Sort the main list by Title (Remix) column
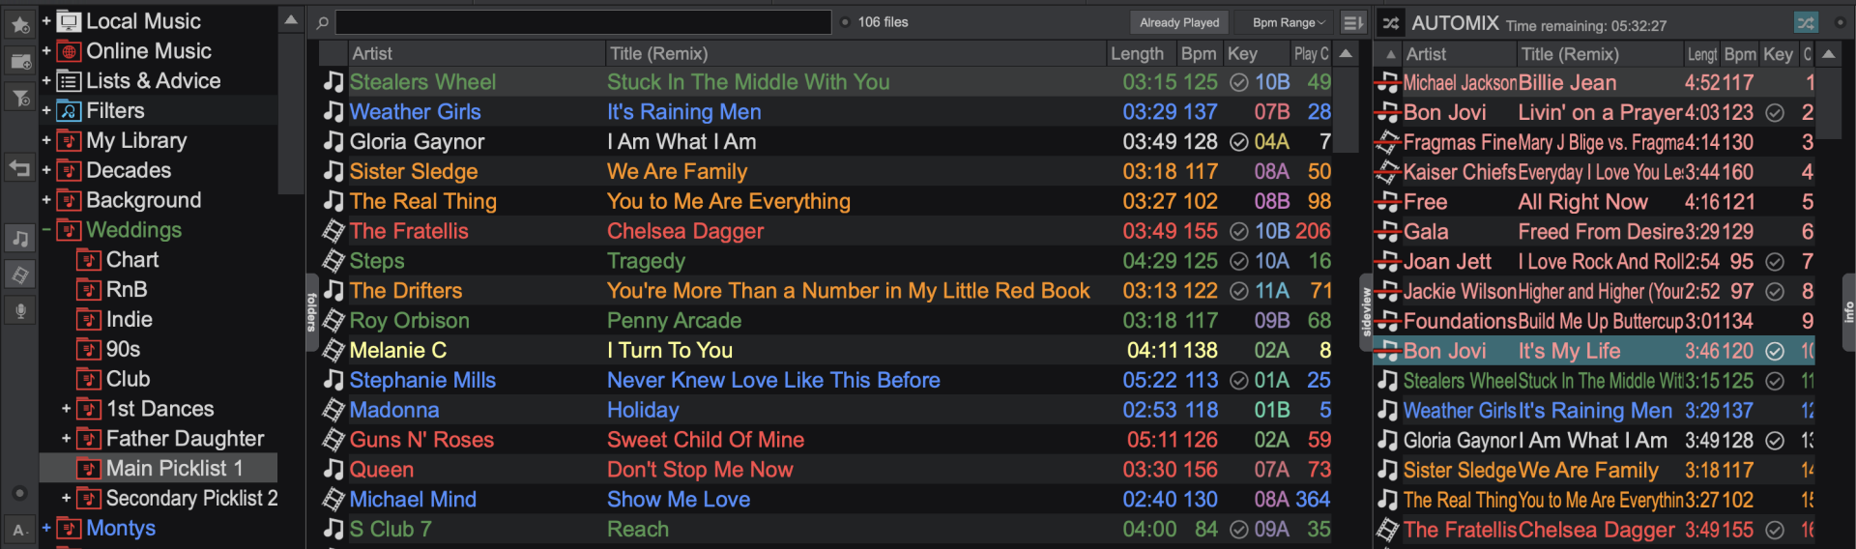Image resolution: width=1856 pixels, height=549 pixels. 855,54
